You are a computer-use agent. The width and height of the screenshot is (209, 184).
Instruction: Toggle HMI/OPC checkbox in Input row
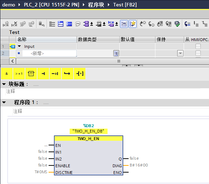(198, 46)
